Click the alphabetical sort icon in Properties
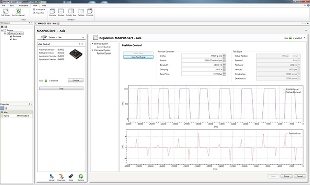Viewport: 310px width, 185px height. tap(6, 108)
